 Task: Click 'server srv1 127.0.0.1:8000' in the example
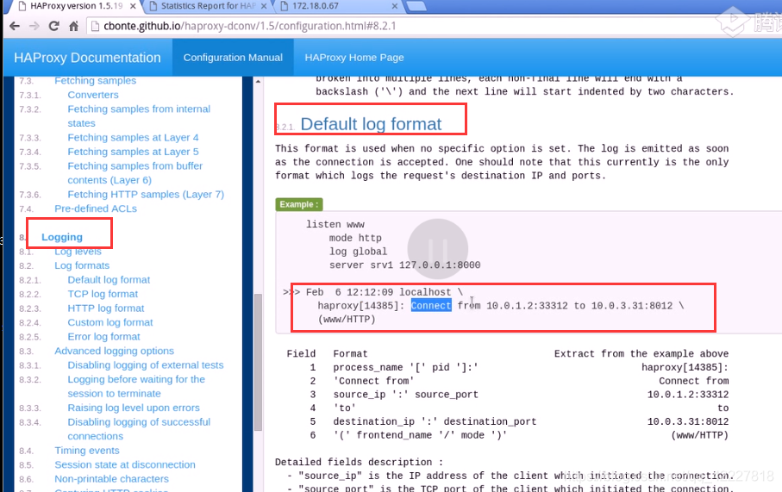(x=404, y=265)
